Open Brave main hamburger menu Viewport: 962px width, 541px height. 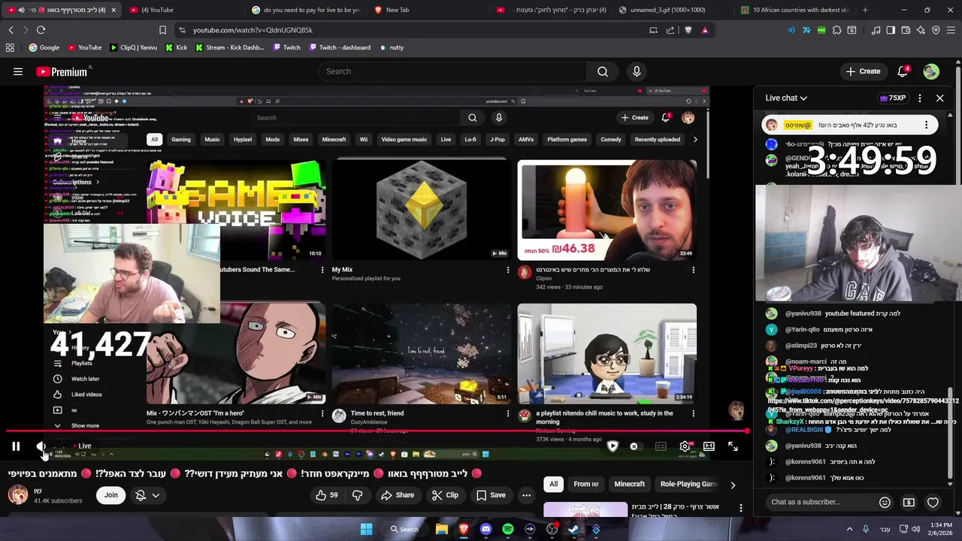coord(951,30)
